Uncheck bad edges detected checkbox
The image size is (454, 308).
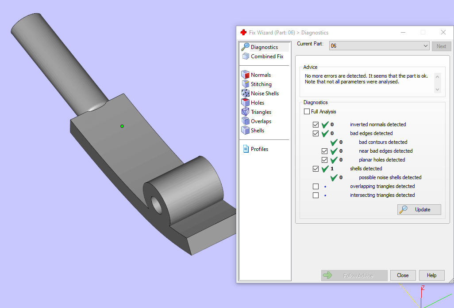coord(315,133)
